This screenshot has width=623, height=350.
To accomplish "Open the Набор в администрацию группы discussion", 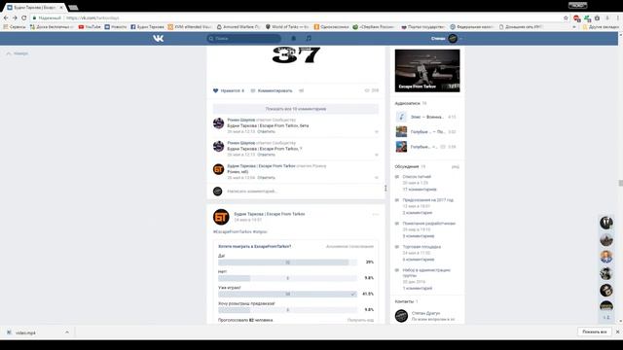I will coord(426,272).
